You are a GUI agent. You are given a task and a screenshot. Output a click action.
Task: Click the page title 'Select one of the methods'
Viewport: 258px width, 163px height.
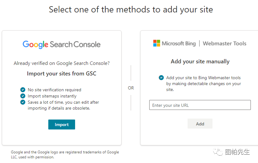(x=131, y=10)
